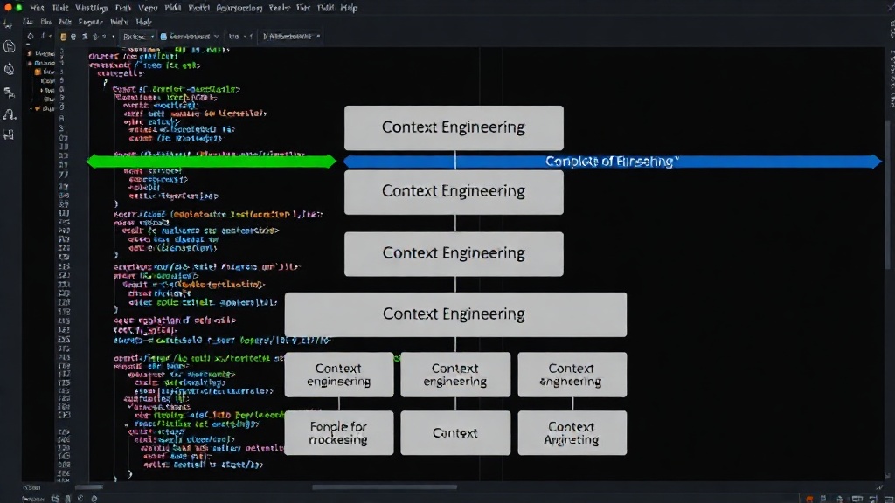Open the circular refresh-style icon in the left sidebar
This screenshot has height=503, width=895.
(9, 70)
